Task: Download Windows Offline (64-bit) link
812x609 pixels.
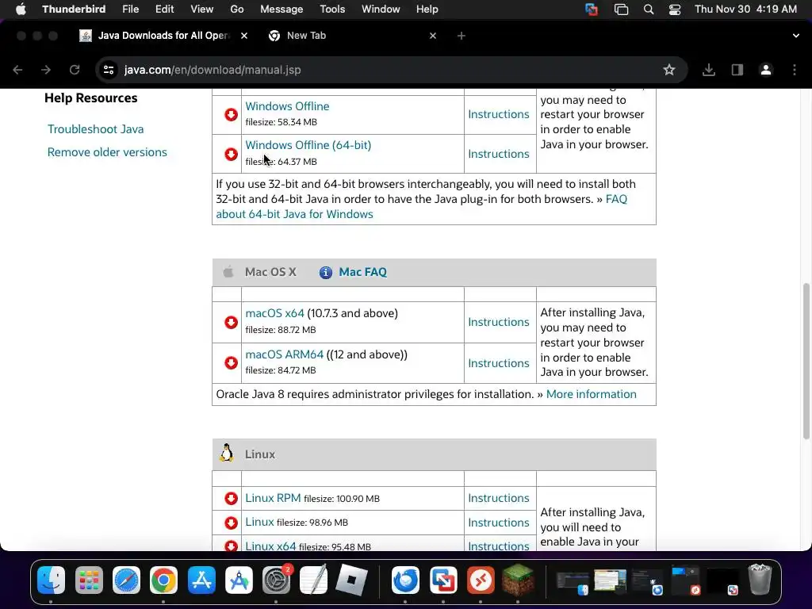Action: point(308,145)
